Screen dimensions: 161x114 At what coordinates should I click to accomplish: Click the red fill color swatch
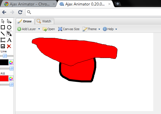[4, 78]
